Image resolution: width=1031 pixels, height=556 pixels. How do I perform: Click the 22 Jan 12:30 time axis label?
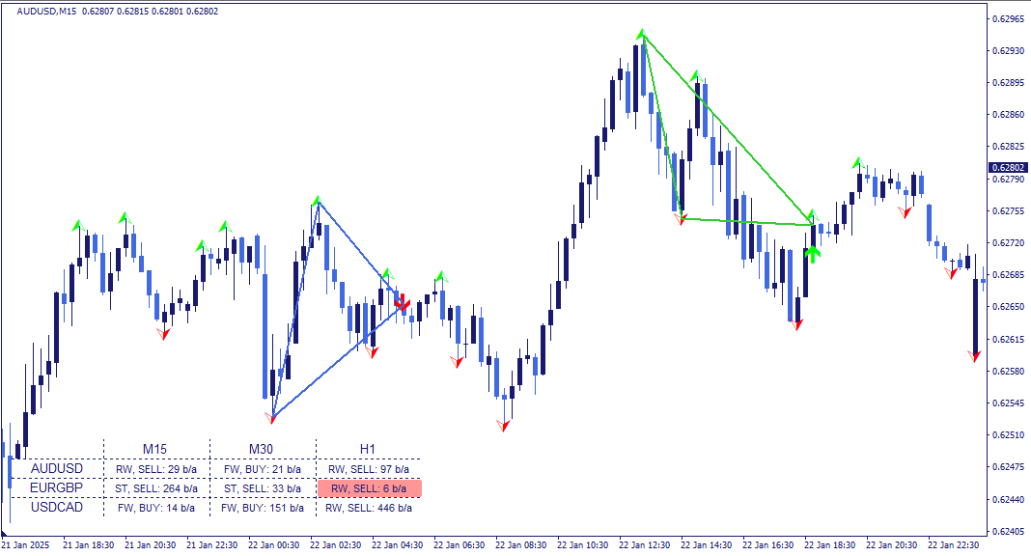pos(645,545)
